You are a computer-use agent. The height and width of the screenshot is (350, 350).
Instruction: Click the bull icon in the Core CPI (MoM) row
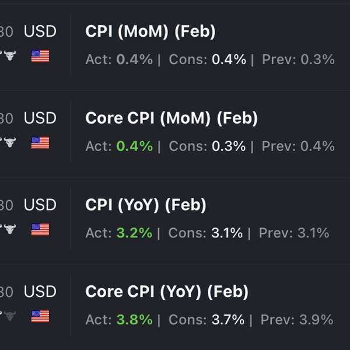click(x=10, y=142)
